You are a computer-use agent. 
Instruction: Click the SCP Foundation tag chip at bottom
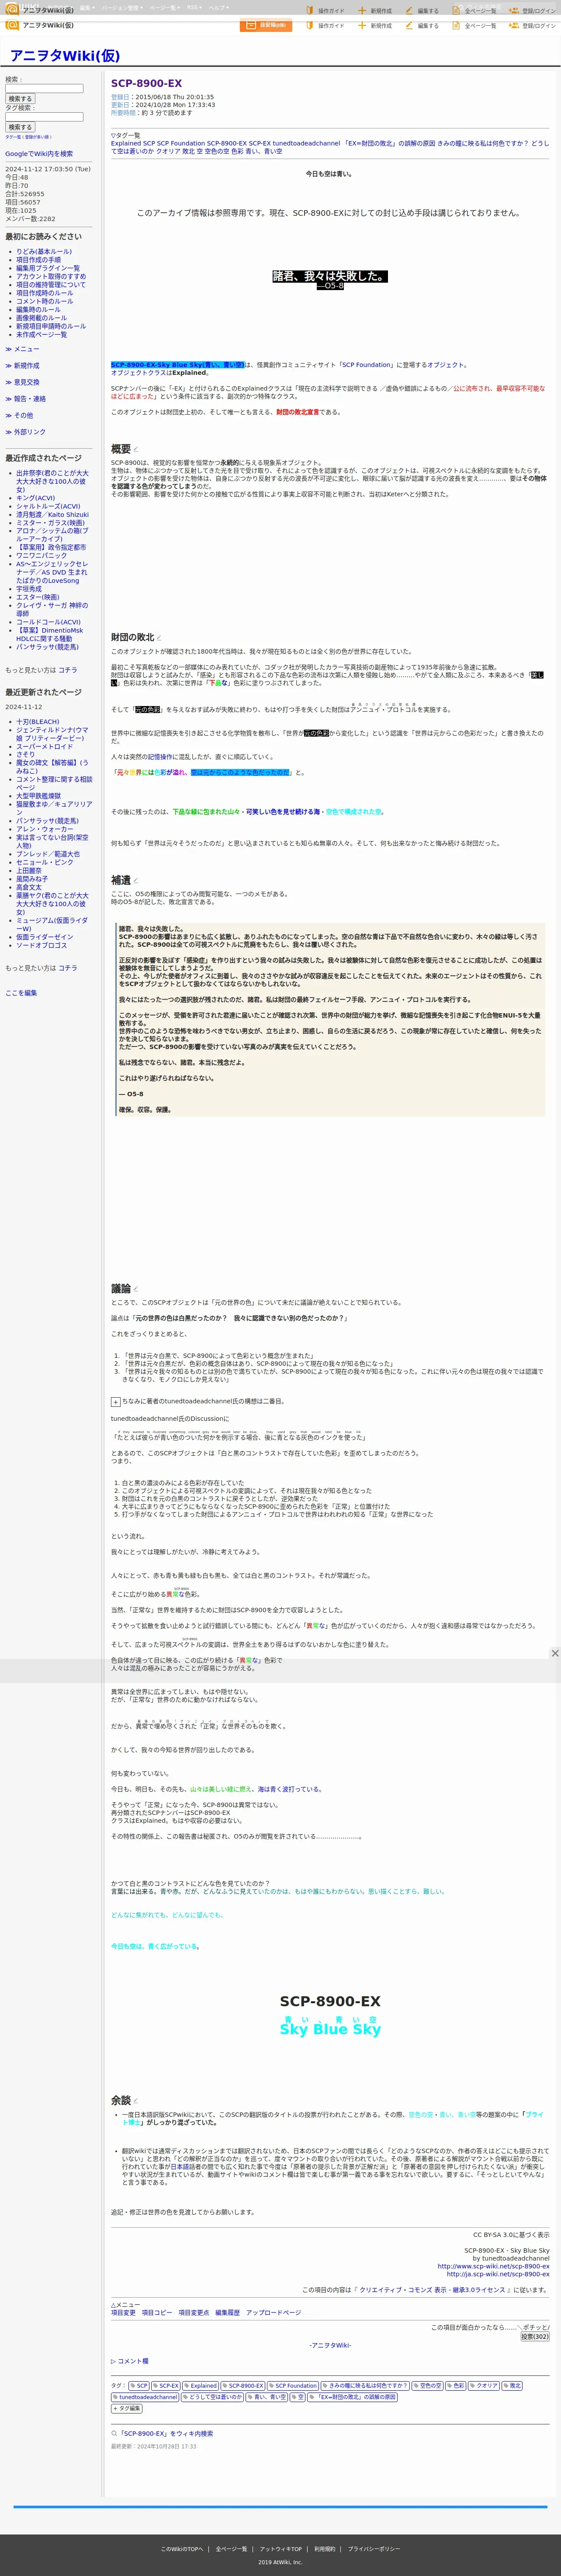point(293,2386)
